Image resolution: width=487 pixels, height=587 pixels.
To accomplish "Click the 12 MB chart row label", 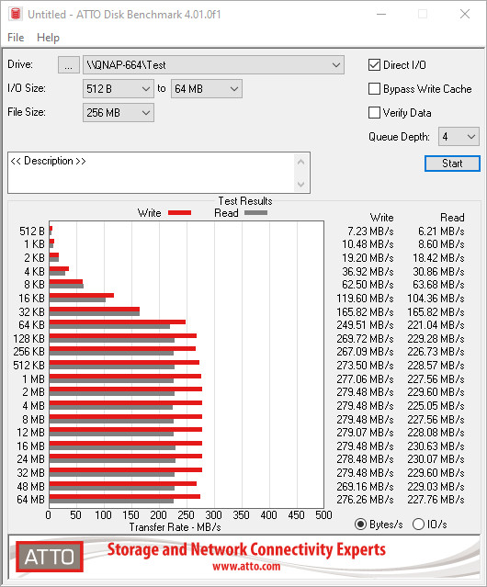I will (30, 433).
